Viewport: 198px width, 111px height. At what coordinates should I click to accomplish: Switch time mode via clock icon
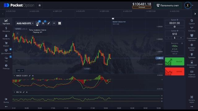coord(174,27)
